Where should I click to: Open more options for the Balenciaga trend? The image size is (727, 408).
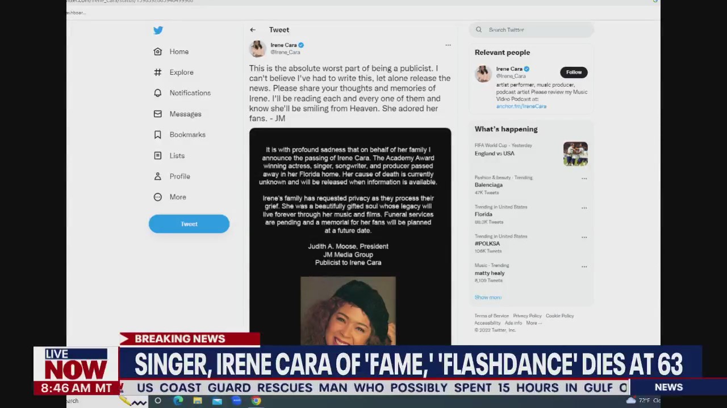click(x=584, y=178)
